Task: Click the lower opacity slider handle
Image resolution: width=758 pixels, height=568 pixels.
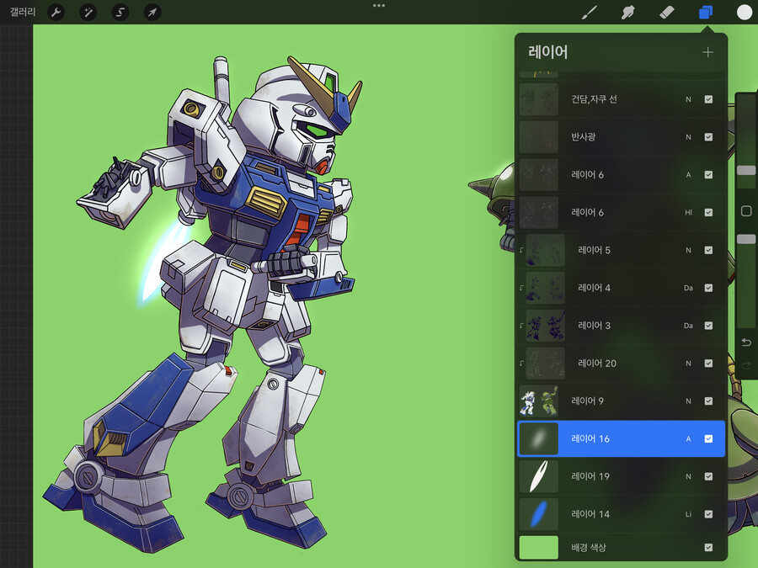Action: [746, 239]
